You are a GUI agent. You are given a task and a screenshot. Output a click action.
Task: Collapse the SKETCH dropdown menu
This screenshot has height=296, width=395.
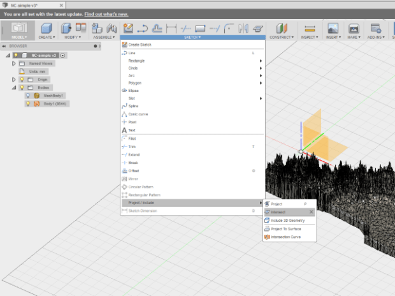[x=192, y=38]
